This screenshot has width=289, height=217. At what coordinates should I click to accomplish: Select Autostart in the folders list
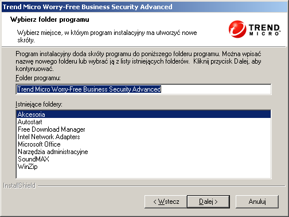(143, 122)
